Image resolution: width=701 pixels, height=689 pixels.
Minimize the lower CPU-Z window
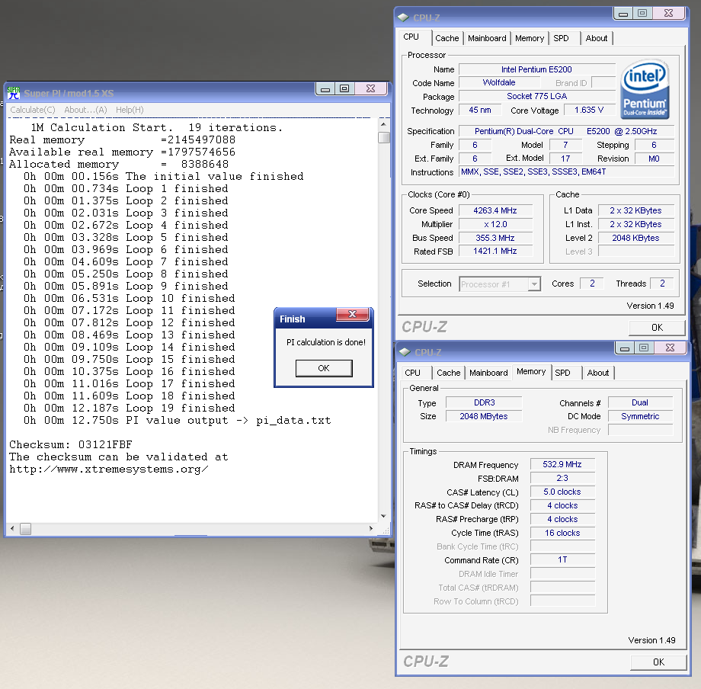[x=625, y=348]
